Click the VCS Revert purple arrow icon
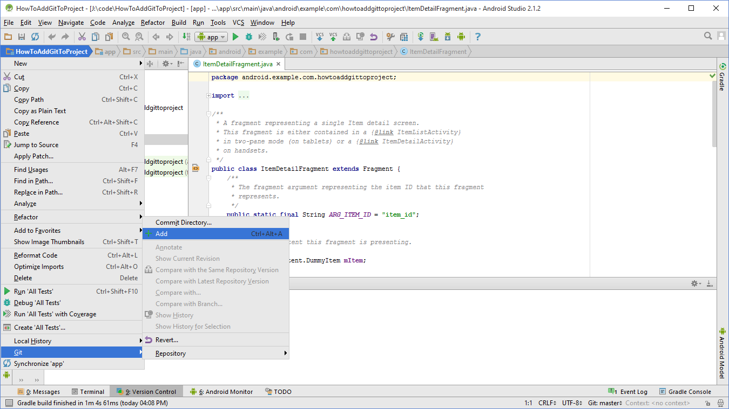729x409 pixels. 374,37
